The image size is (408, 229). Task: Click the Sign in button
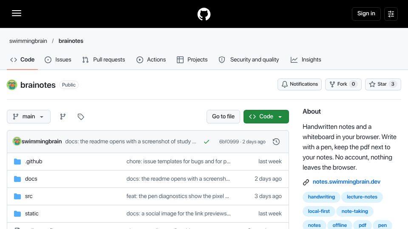(366, 14)
